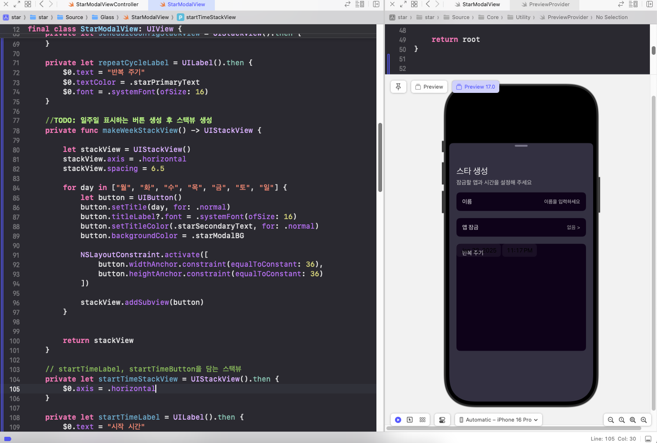Click the left code editor vertical scrollbar
Viewport: 657px width, 443px height.
coord(380,157)
